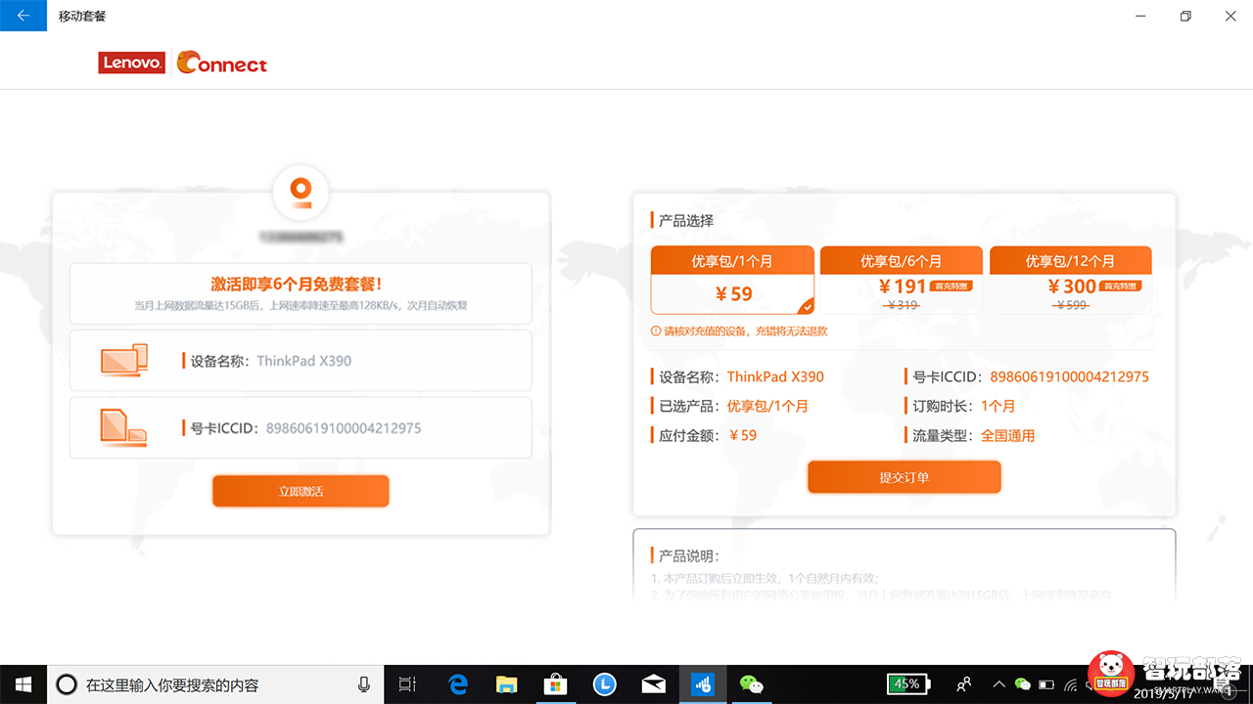This screenshot has width=1253, height=704.
Task: Open Mail app from taskbar
Action: 653,684
